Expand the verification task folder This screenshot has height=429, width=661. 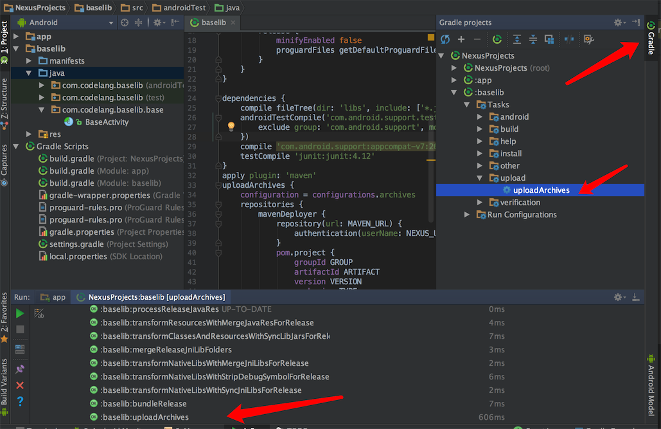(480, 203)
